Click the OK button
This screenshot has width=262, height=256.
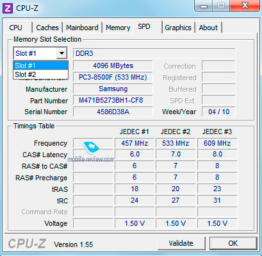233,243
